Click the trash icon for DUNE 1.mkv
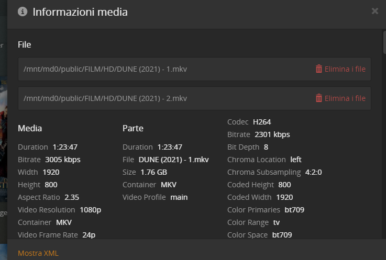 click(x=319, y=69)
